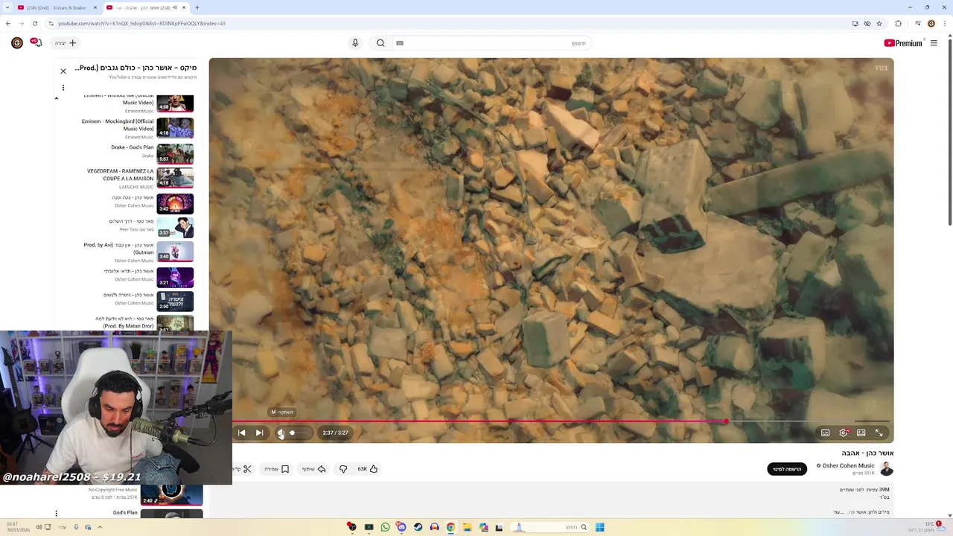Play Eminem - Mockingbird from the playlist
Screen dimensions: 953x536
[x=138, y=128]
